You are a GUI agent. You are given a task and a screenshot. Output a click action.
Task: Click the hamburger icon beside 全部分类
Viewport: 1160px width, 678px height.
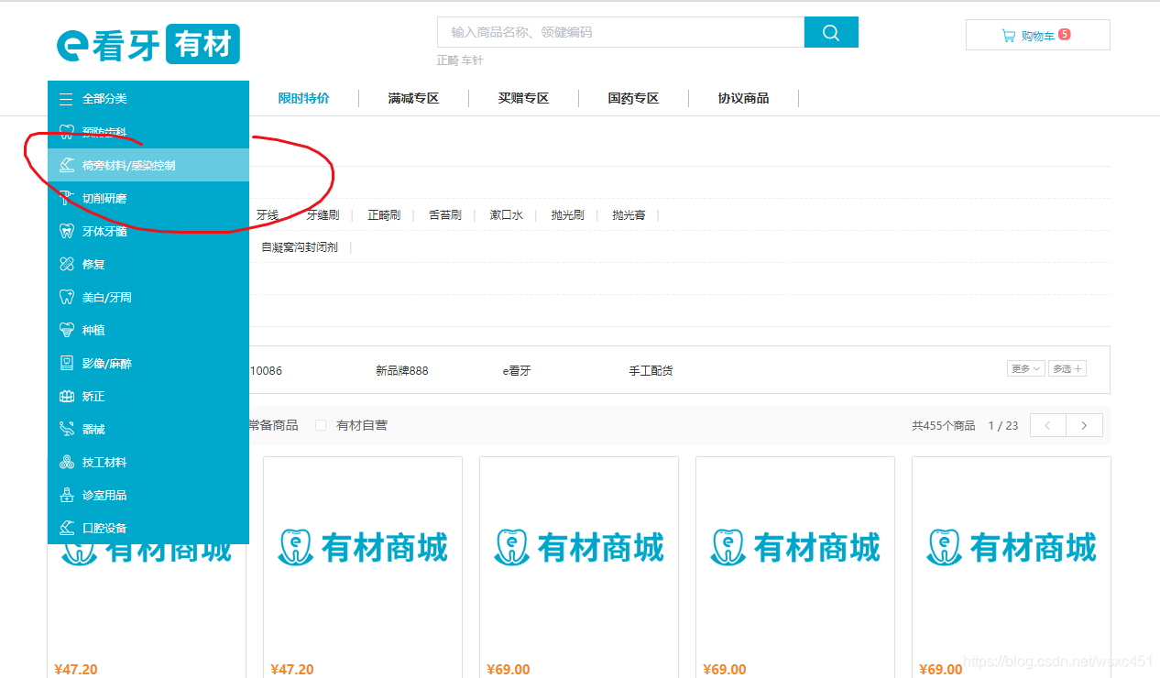click(66, 99)
